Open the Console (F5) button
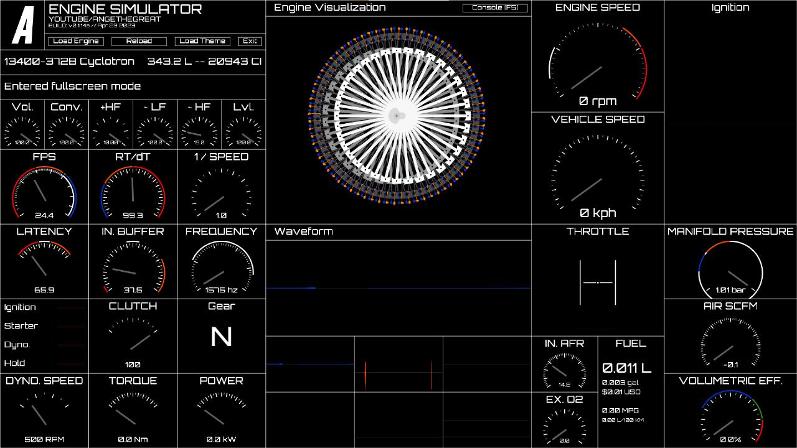 point(495,8)
